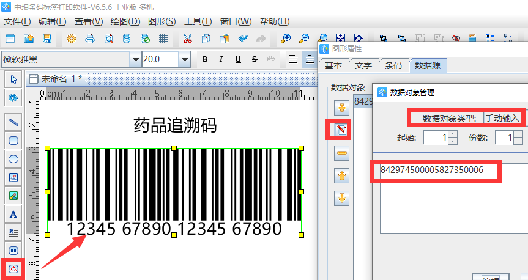The height and width of the screenshot is (280, 528).
Task: Switch to the 文字 tab
Action: coord(363,65)
